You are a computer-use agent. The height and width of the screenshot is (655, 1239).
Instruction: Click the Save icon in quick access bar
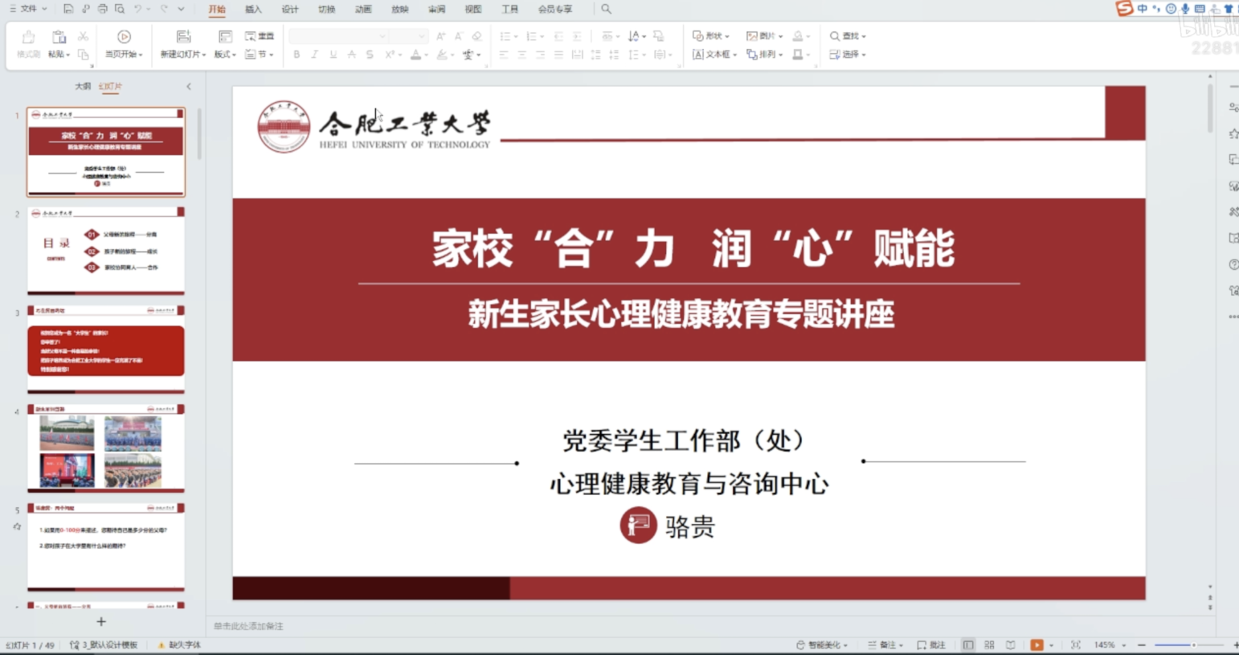68,9
